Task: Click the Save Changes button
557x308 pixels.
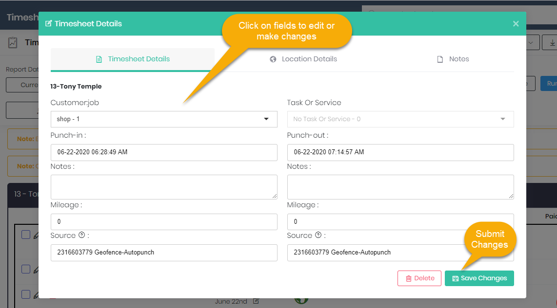Action: [x=479, y=278]
